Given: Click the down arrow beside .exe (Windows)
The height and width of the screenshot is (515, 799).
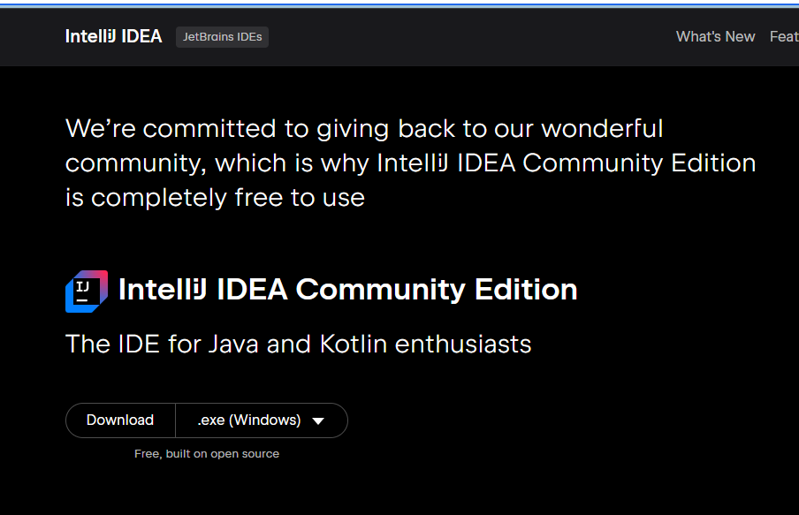Looking at the screenshot, I should (x=318, y=420).
